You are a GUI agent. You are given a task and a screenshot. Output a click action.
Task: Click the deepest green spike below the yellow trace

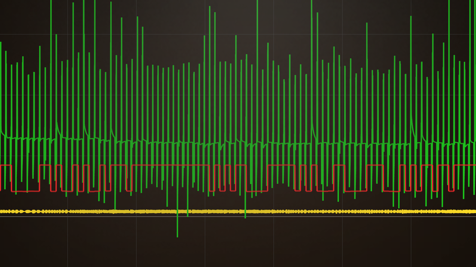point(177,232)
